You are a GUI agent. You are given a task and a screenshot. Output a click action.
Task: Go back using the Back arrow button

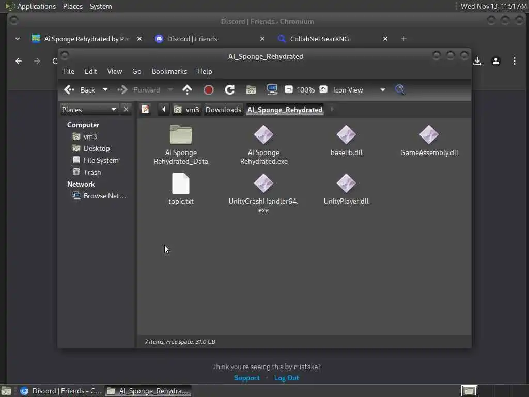coord(79,90)
